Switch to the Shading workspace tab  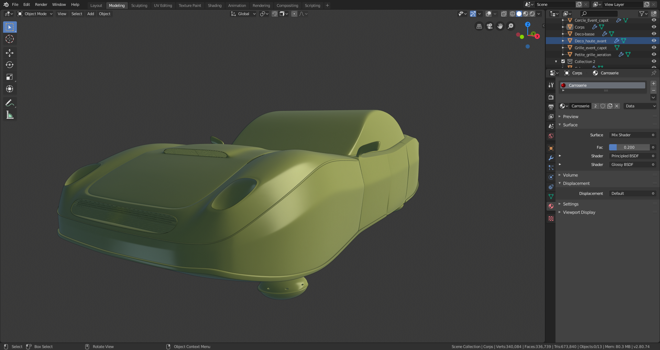point(214,6)
